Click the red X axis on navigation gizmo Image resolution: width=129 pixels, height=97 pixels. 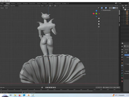click(x=94, y=14)
